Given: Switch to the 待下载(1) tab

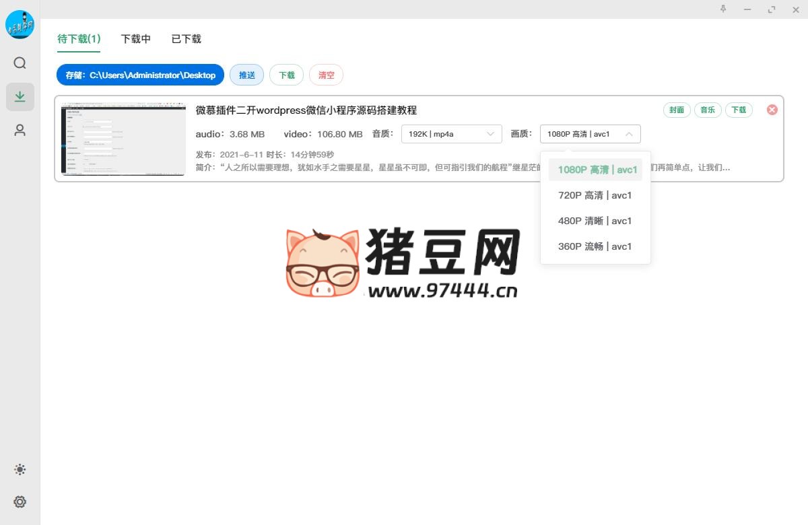Looking at the screenshot, I should (79, 39).
